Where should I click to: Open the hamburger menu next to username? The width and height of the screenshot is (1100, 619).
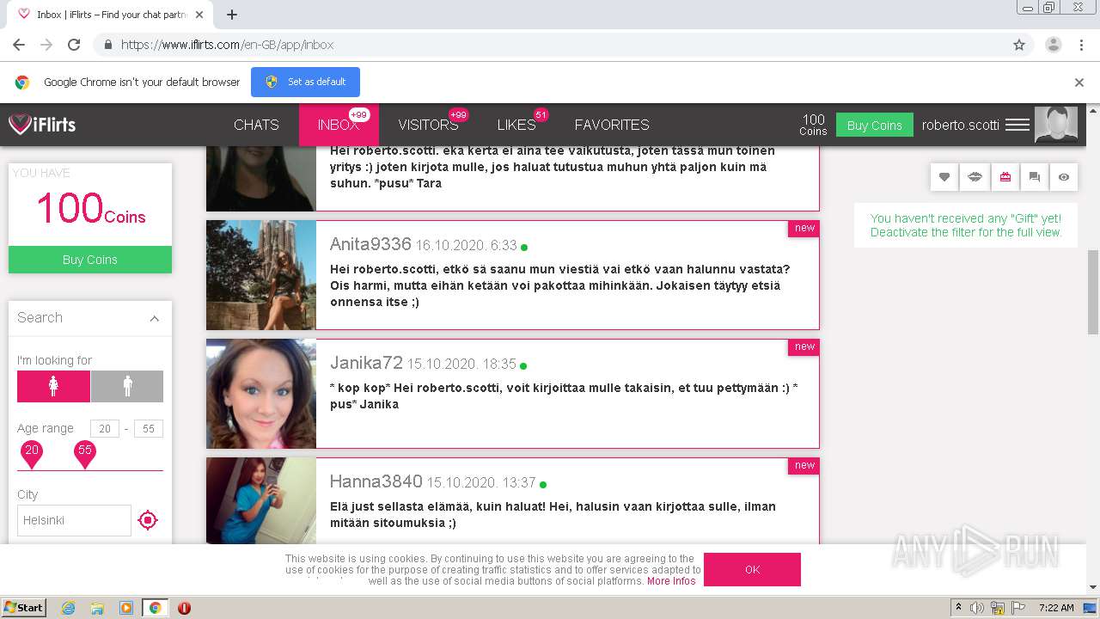point(1017,125)
